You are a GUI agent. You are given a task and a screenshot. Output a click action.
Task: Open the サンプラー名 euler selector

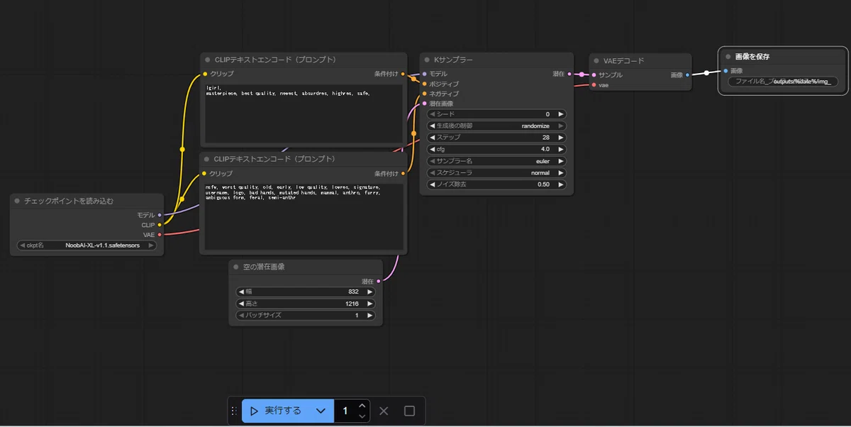click(496, 161)
